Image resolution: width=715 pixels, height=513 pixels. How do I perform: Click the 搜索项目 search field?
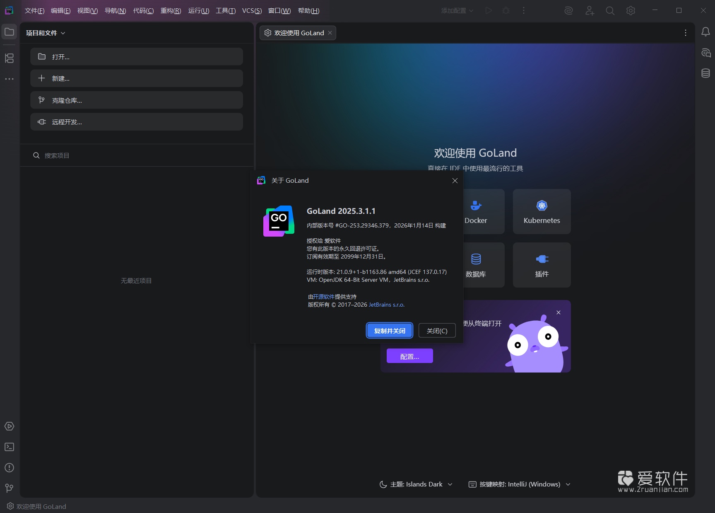57,155
